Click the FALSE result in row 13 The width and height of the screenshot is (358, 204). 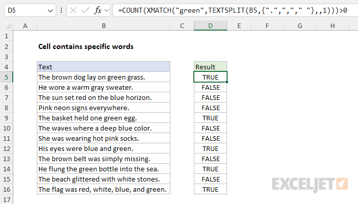[210, 159]
